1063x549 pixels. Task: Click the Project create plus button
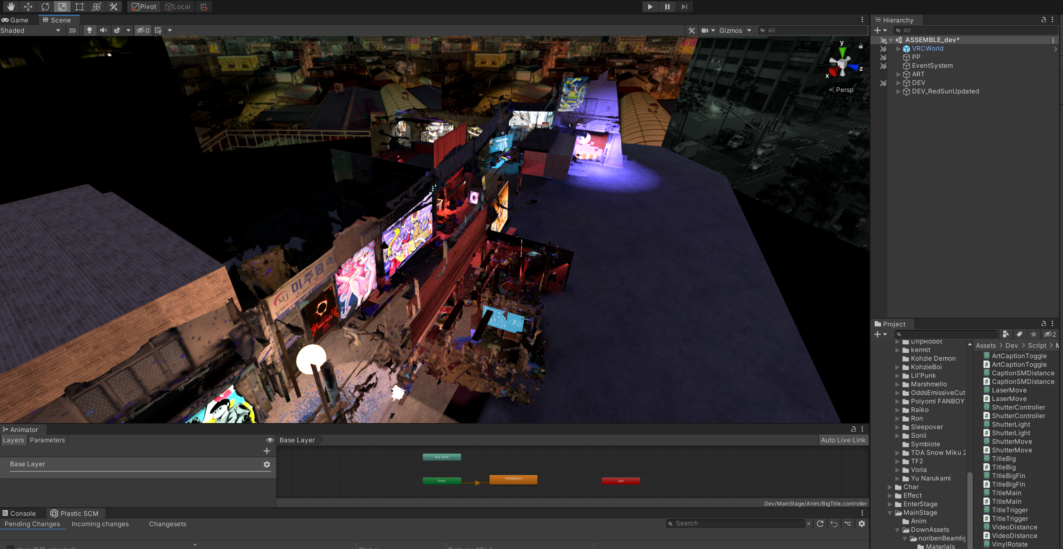point(880,334)
